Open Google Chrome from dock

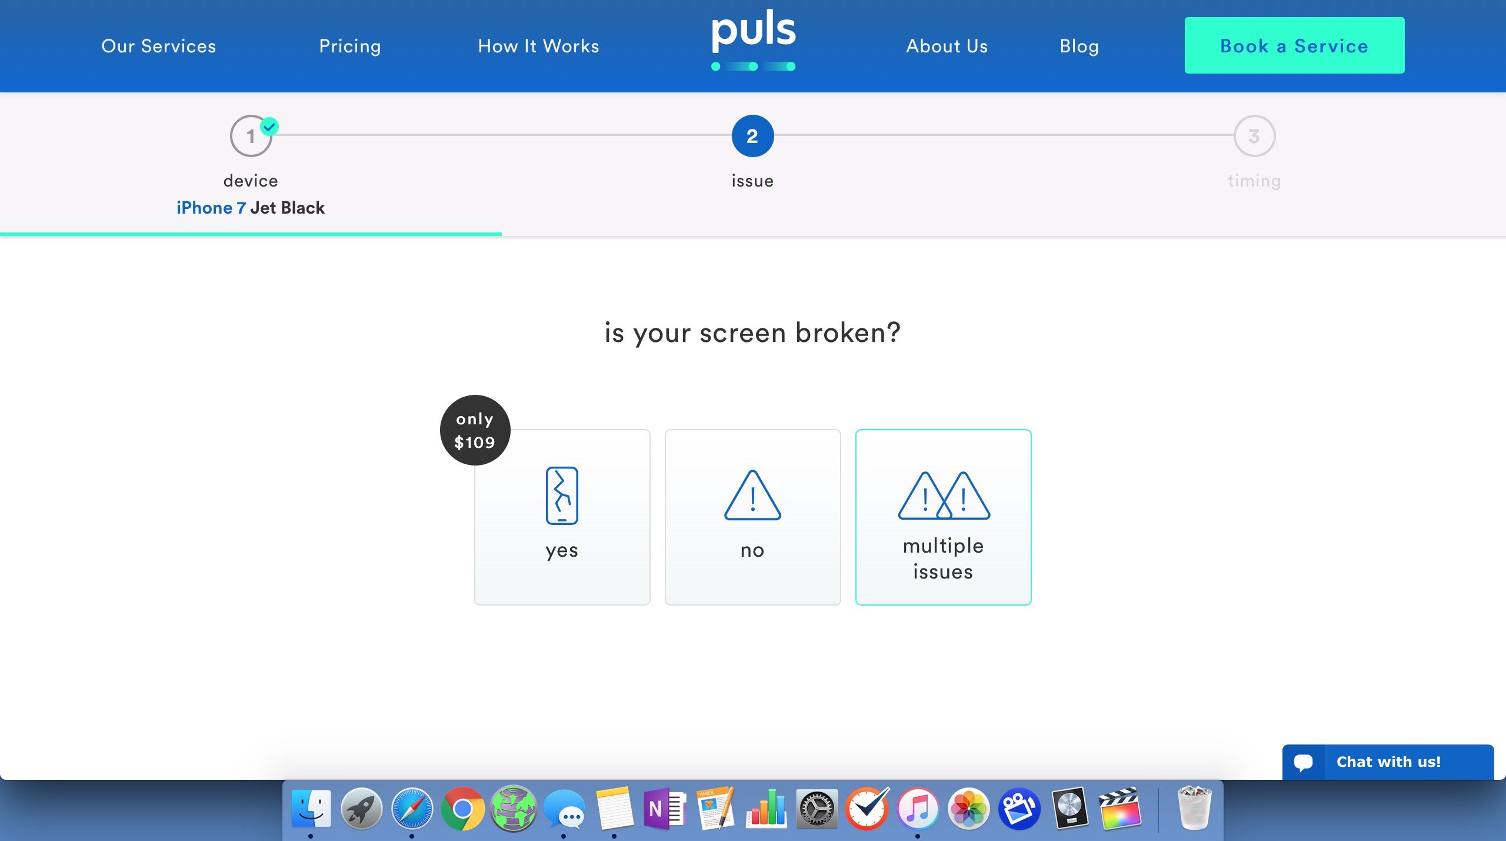tap(462, 809)
